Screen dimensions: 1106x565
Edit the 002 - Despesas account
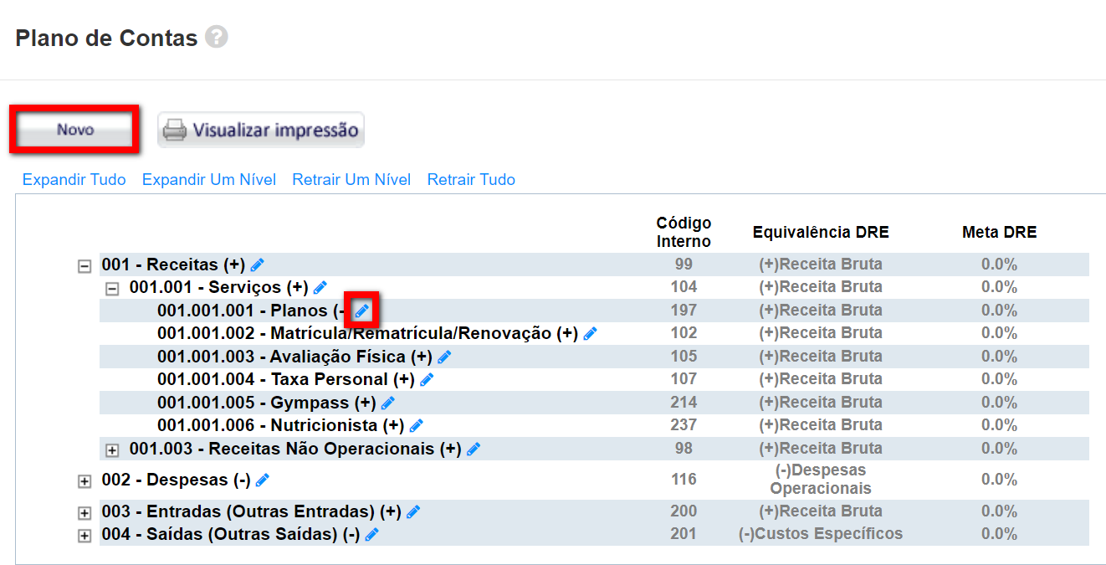(x=262, y=480)
